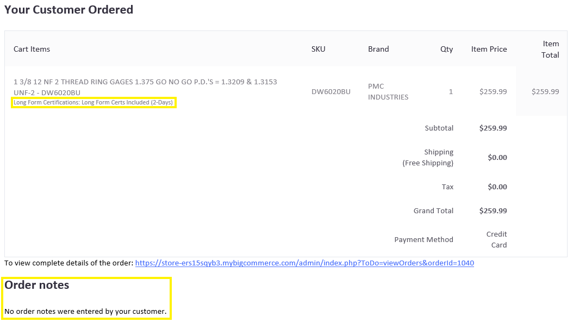
Task: Click the Brand column header
Action: (x=378, y=49)
